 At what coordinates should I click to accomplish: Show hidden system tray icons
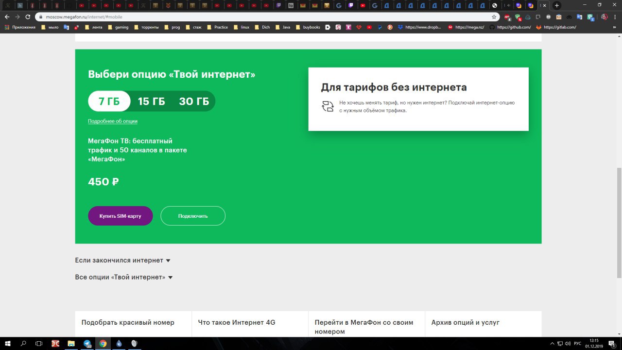(x=552, y=343)
